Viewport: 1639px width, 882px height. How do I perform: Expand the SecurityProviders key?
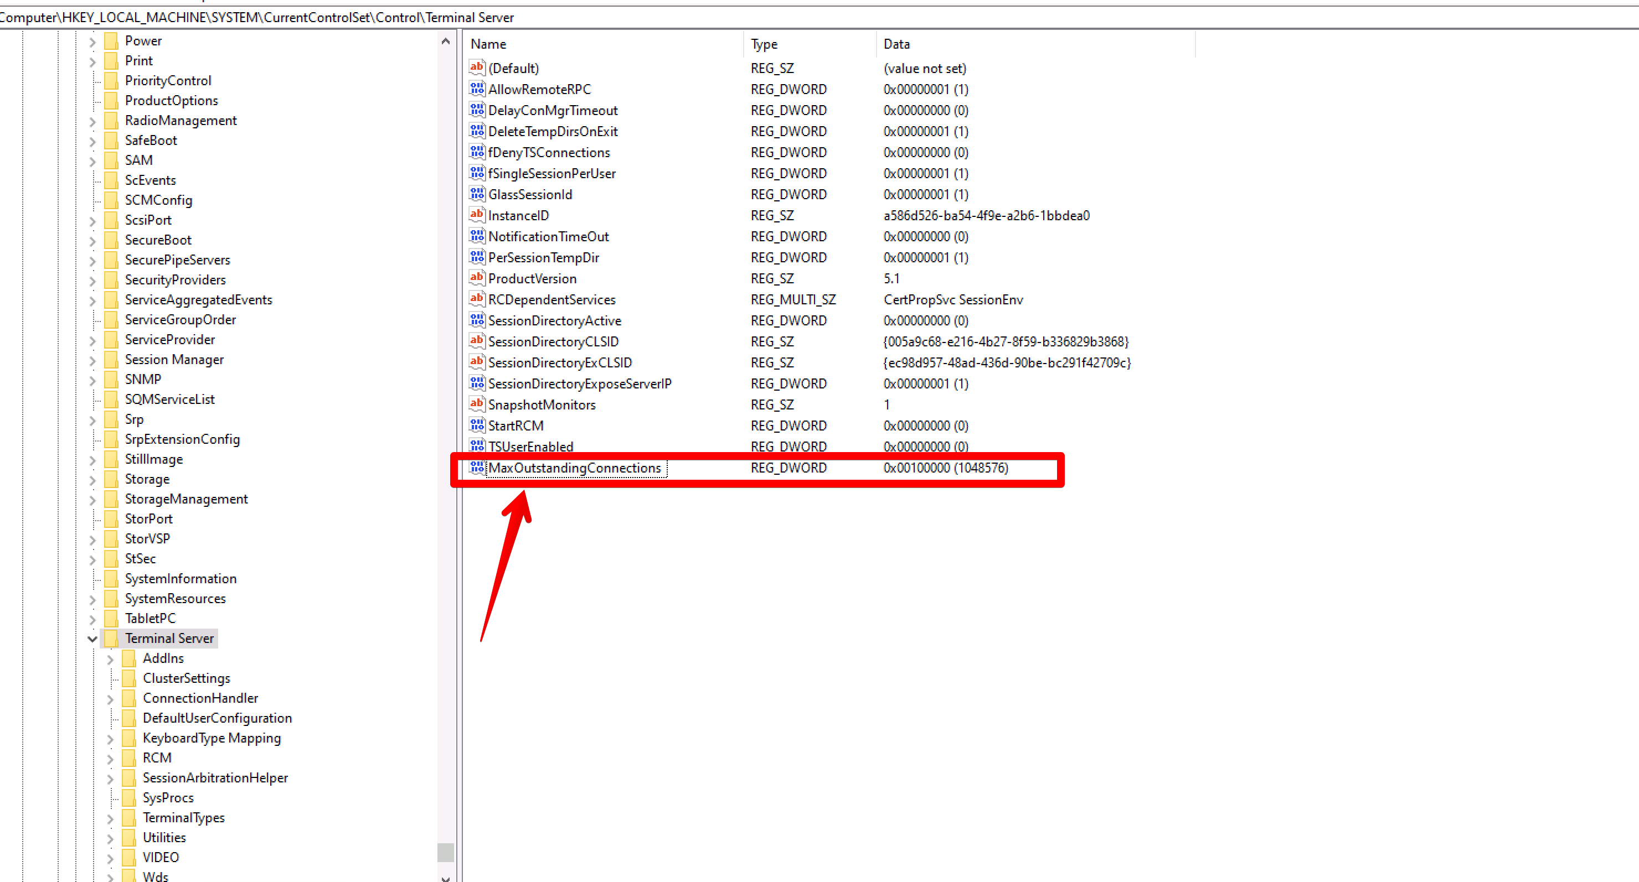93,281
